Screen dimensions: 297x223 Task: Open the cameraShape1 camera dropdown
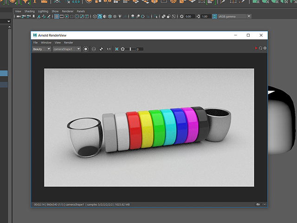pos(67,49)
